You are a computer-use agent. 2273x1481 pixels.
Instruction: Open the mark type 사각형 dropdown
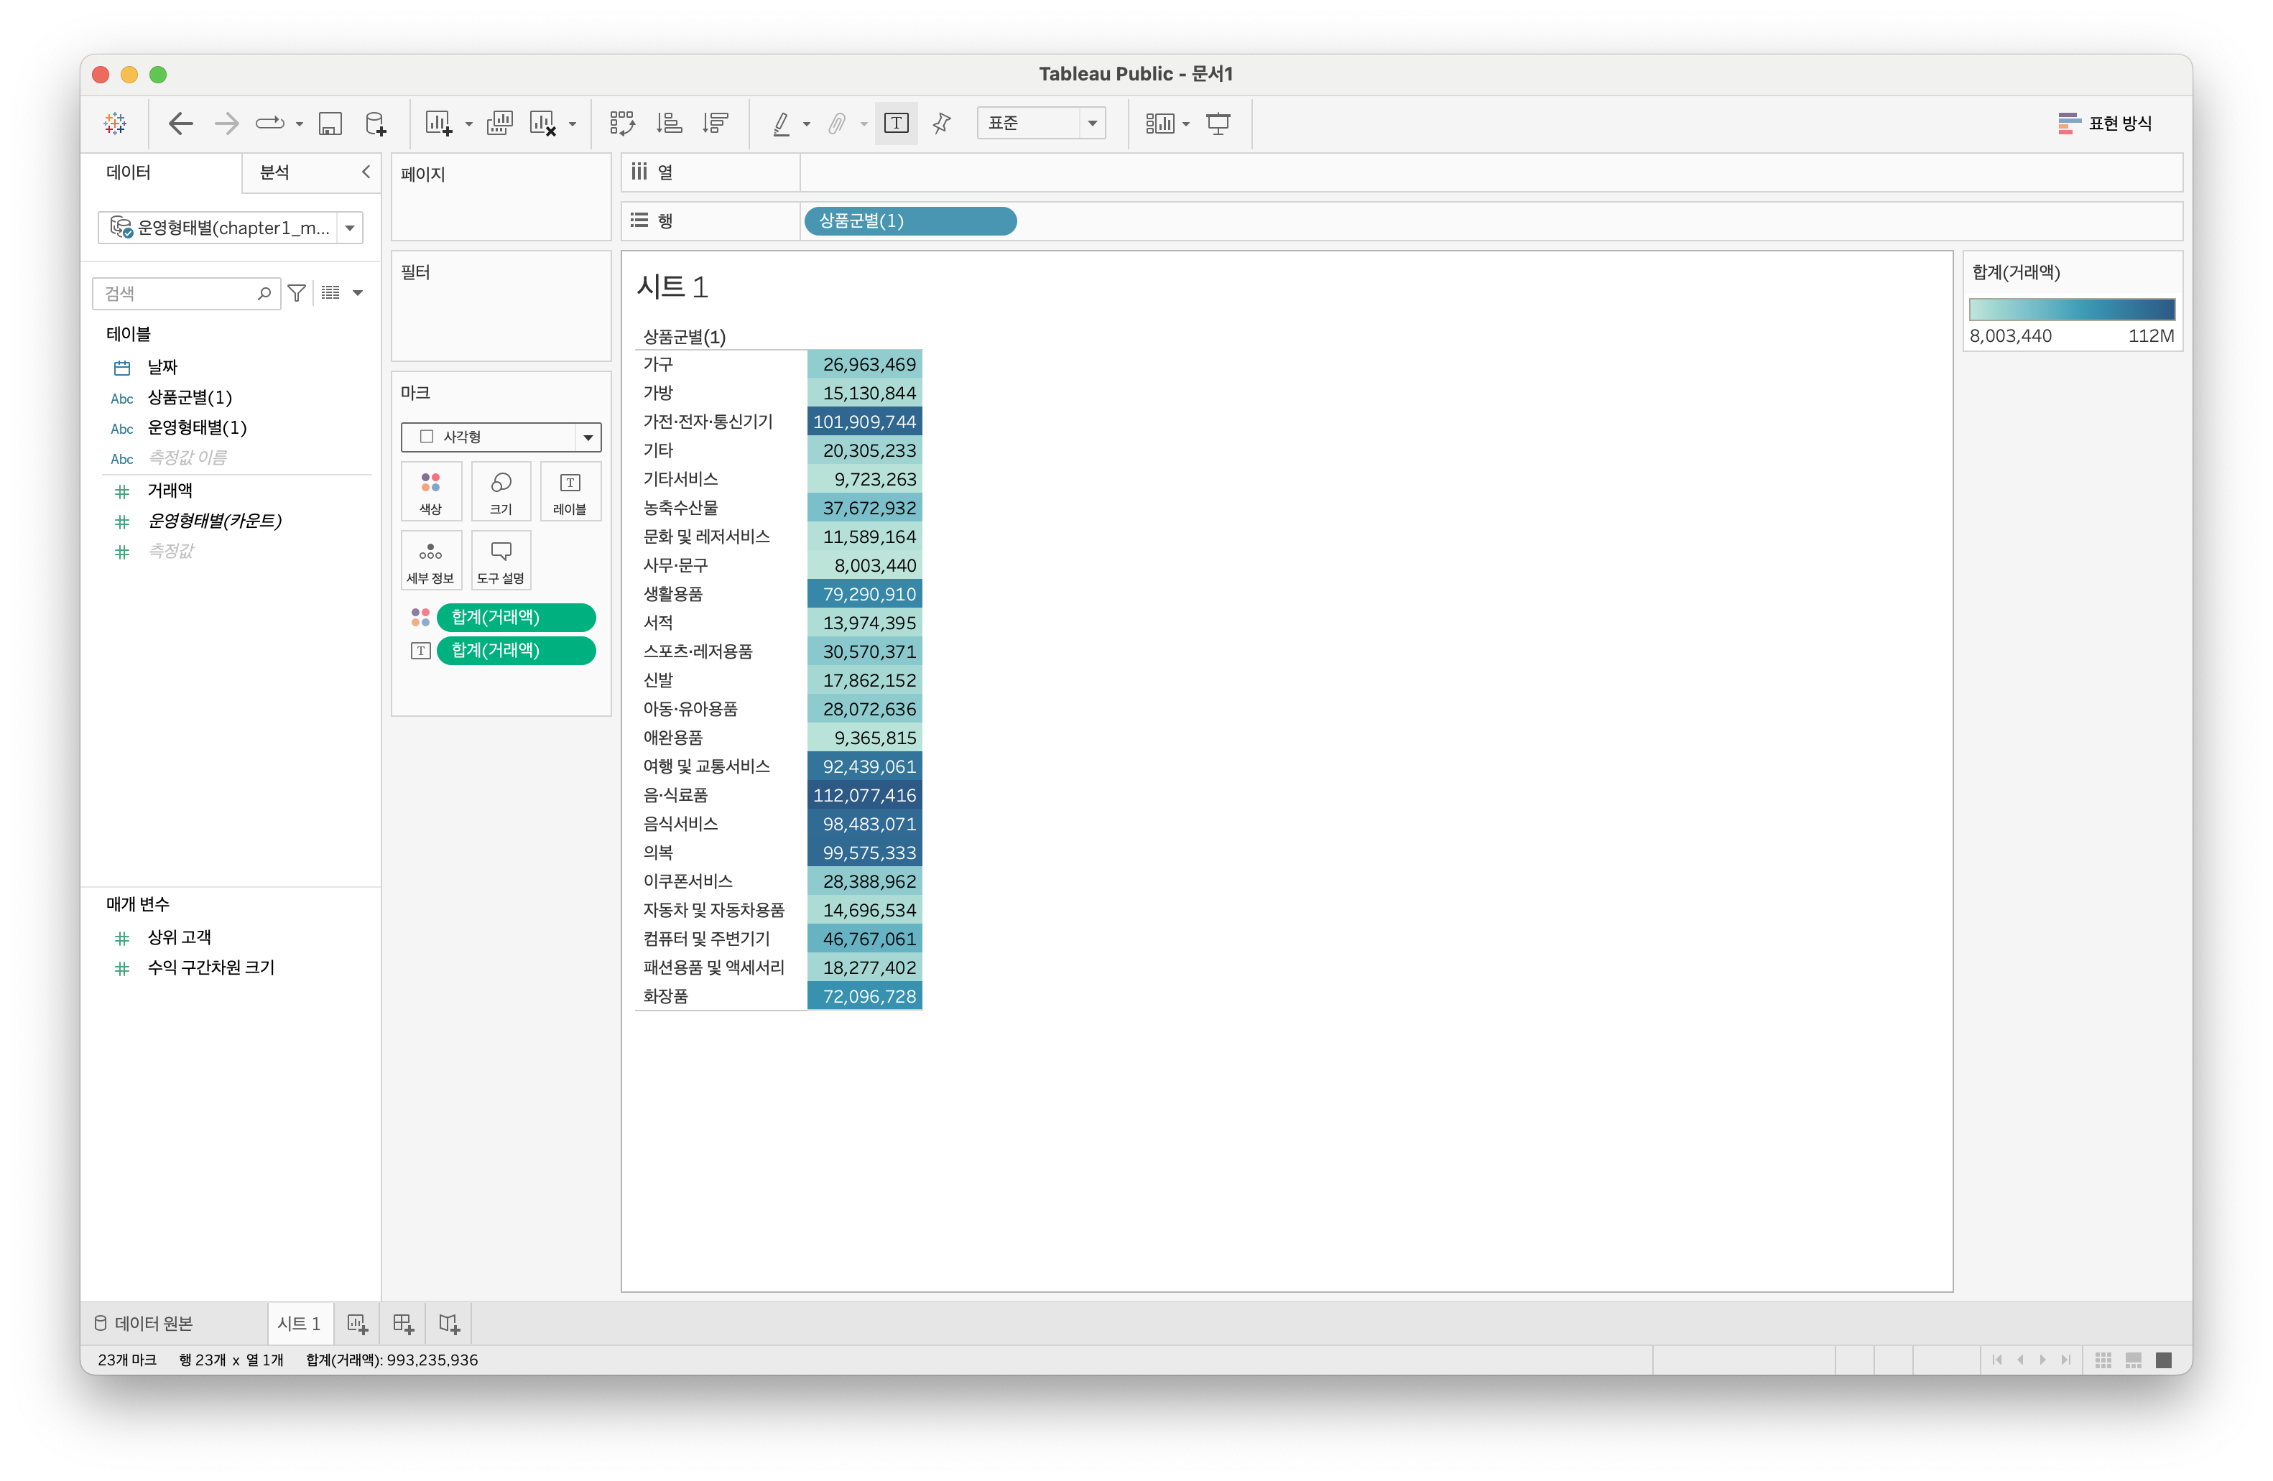501,437
